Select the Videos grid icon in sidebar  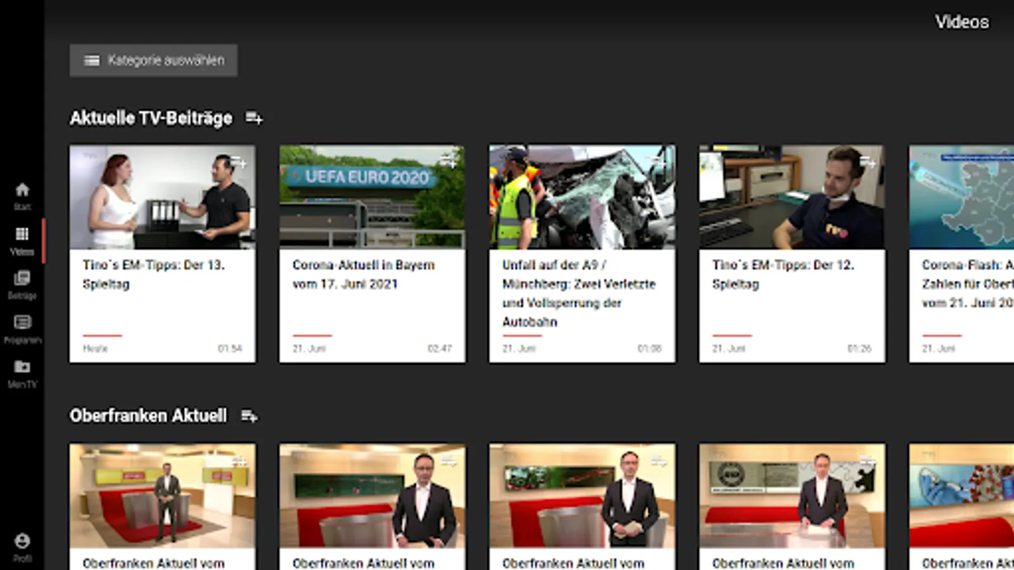click(22, 234)
